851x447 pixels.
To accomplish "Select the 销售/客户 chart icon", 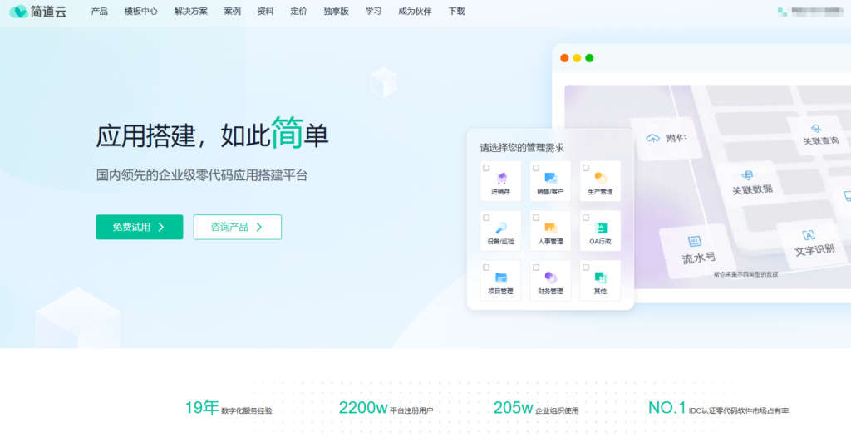I will pos(551,178).
